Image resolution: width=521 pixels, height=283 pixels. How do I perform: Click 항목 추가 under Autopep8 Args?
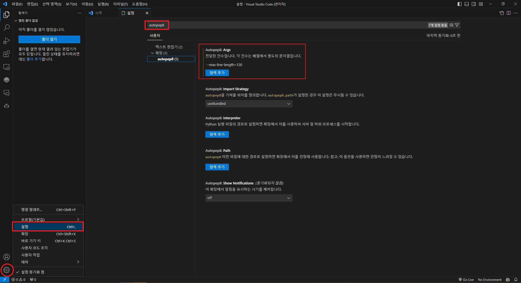click(217, 73)
